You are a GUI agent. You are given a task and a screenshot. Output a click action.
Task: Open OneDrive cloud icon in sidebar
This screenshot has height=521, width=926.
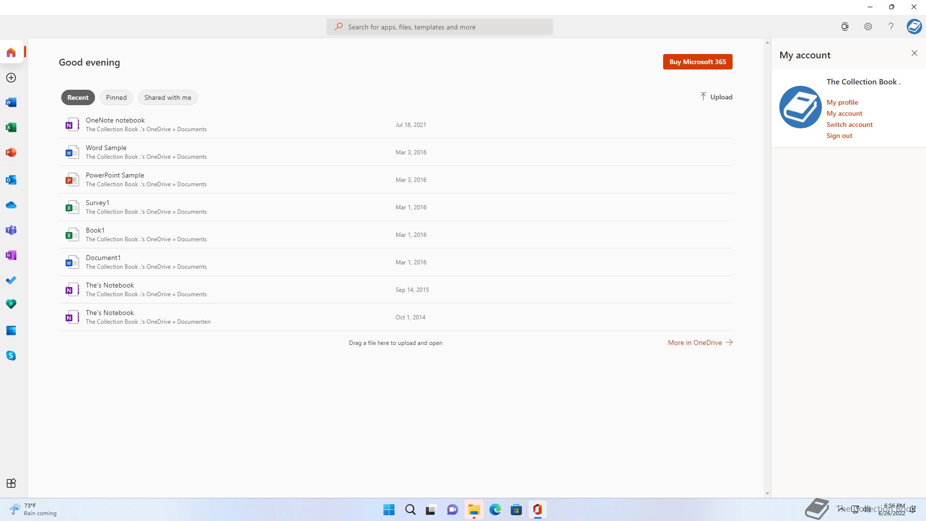[x=11, y=206]
